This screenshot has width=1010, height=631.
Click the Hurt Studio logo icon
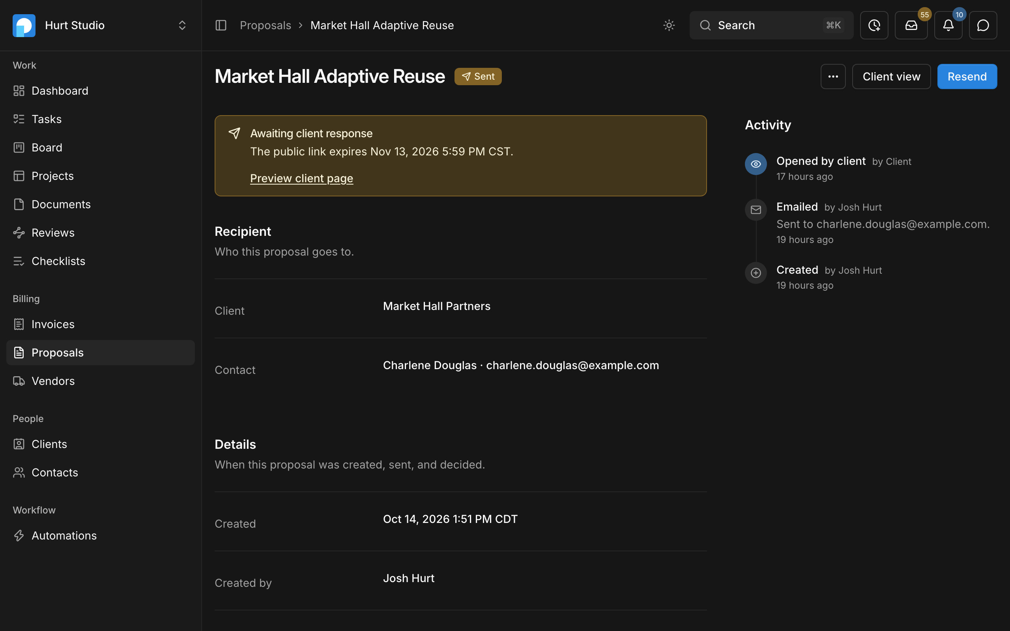coord(24,26)
